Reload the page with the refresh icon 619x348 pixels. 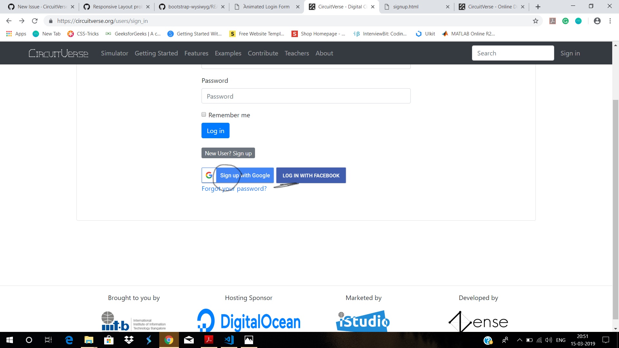coord(34,21)
